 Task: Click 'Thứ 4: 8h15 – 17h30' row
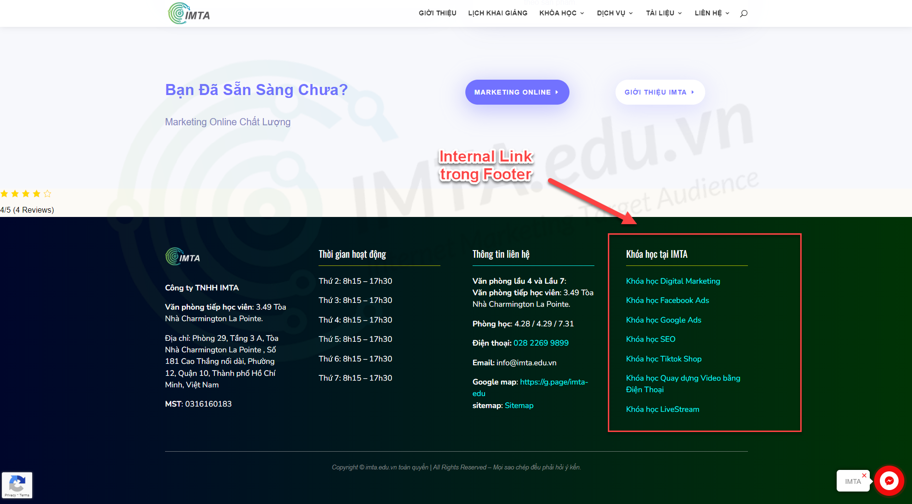355,320
